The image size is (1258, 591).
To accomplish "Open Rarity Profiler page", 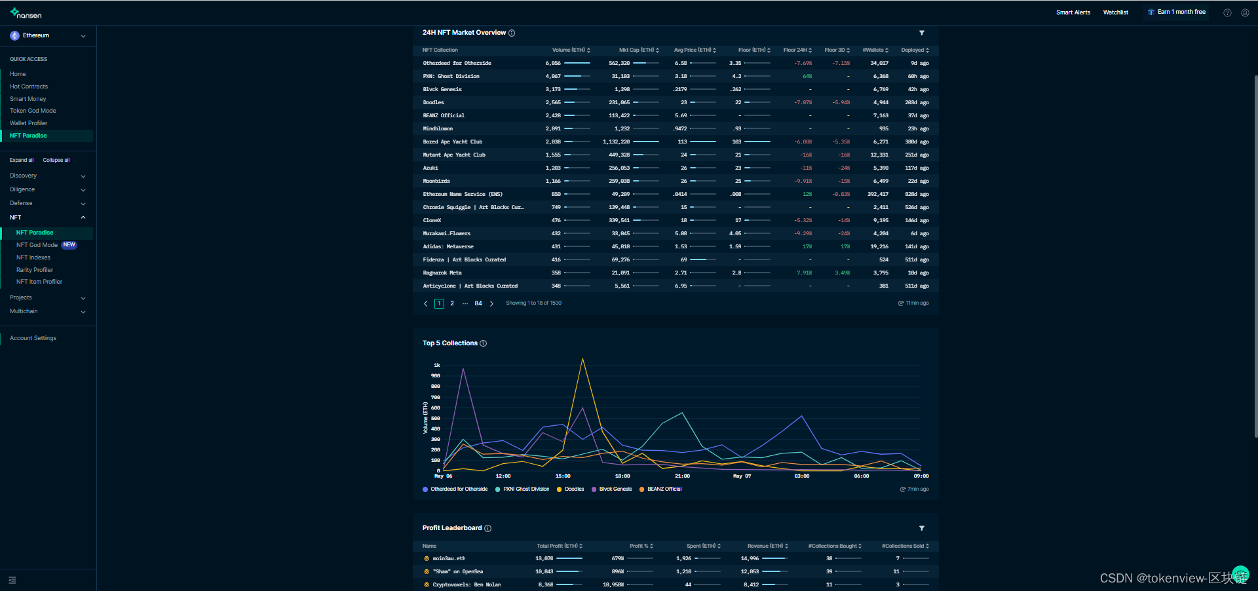I will tap(35, 270).
